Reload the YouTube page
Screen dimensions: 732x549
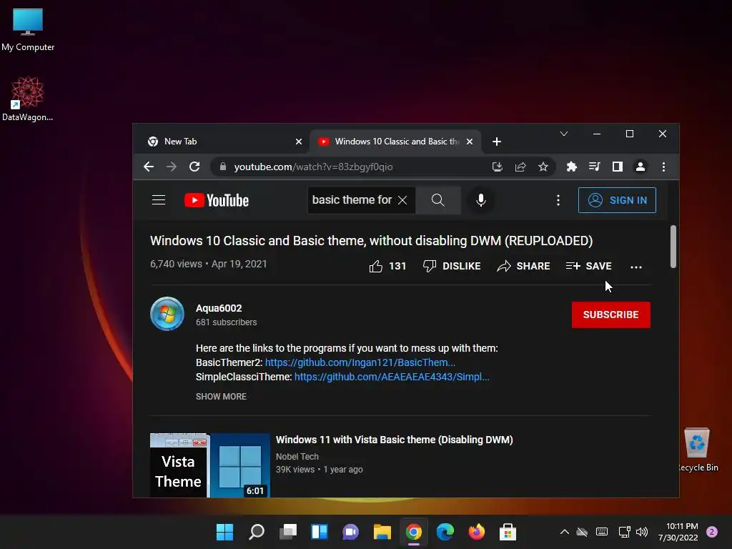194,167
